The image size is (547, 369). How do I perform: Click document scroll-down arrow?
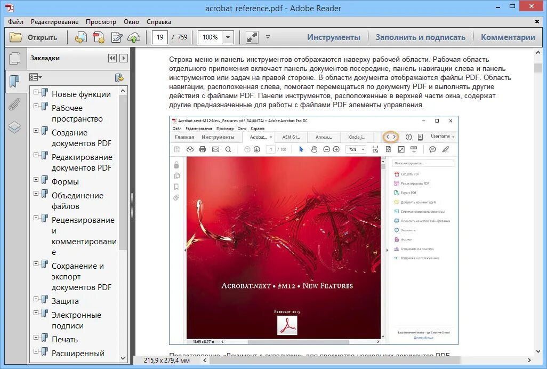[x=537, y=351]
